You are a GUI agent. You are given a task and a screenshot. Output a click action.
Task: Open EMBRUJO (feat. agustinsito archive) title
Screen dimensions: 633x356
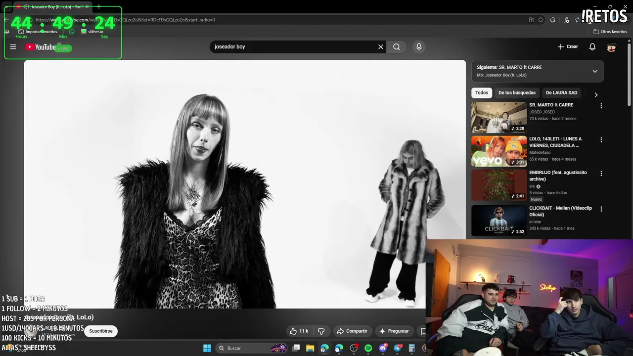(558, 176)
